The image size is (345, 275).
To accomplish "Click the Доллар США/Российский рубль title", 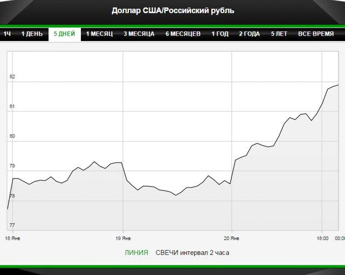I will point(172,11).
